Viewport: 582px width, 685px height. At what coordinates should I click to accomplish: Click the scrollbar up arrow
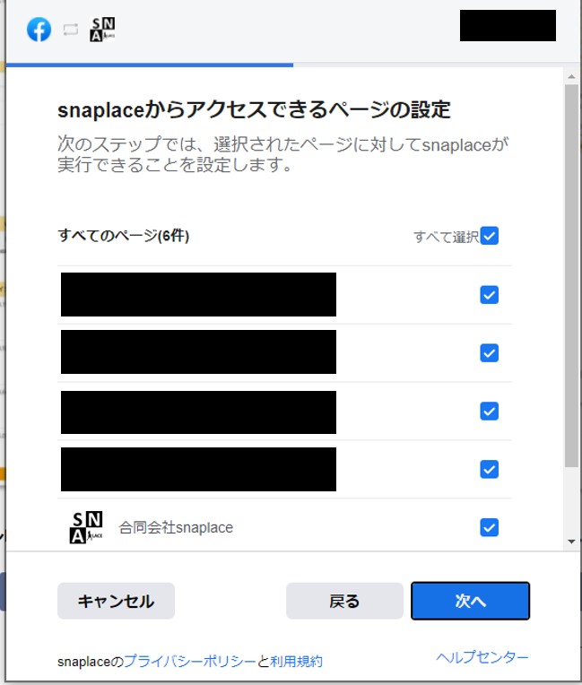point(571,77)
